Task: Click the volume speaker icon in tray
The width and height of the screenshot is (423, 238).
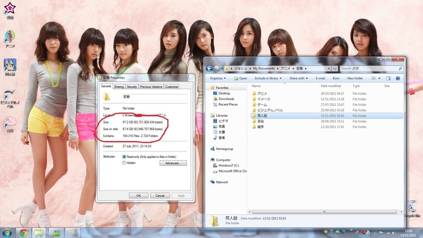Action: coord(394,232)
